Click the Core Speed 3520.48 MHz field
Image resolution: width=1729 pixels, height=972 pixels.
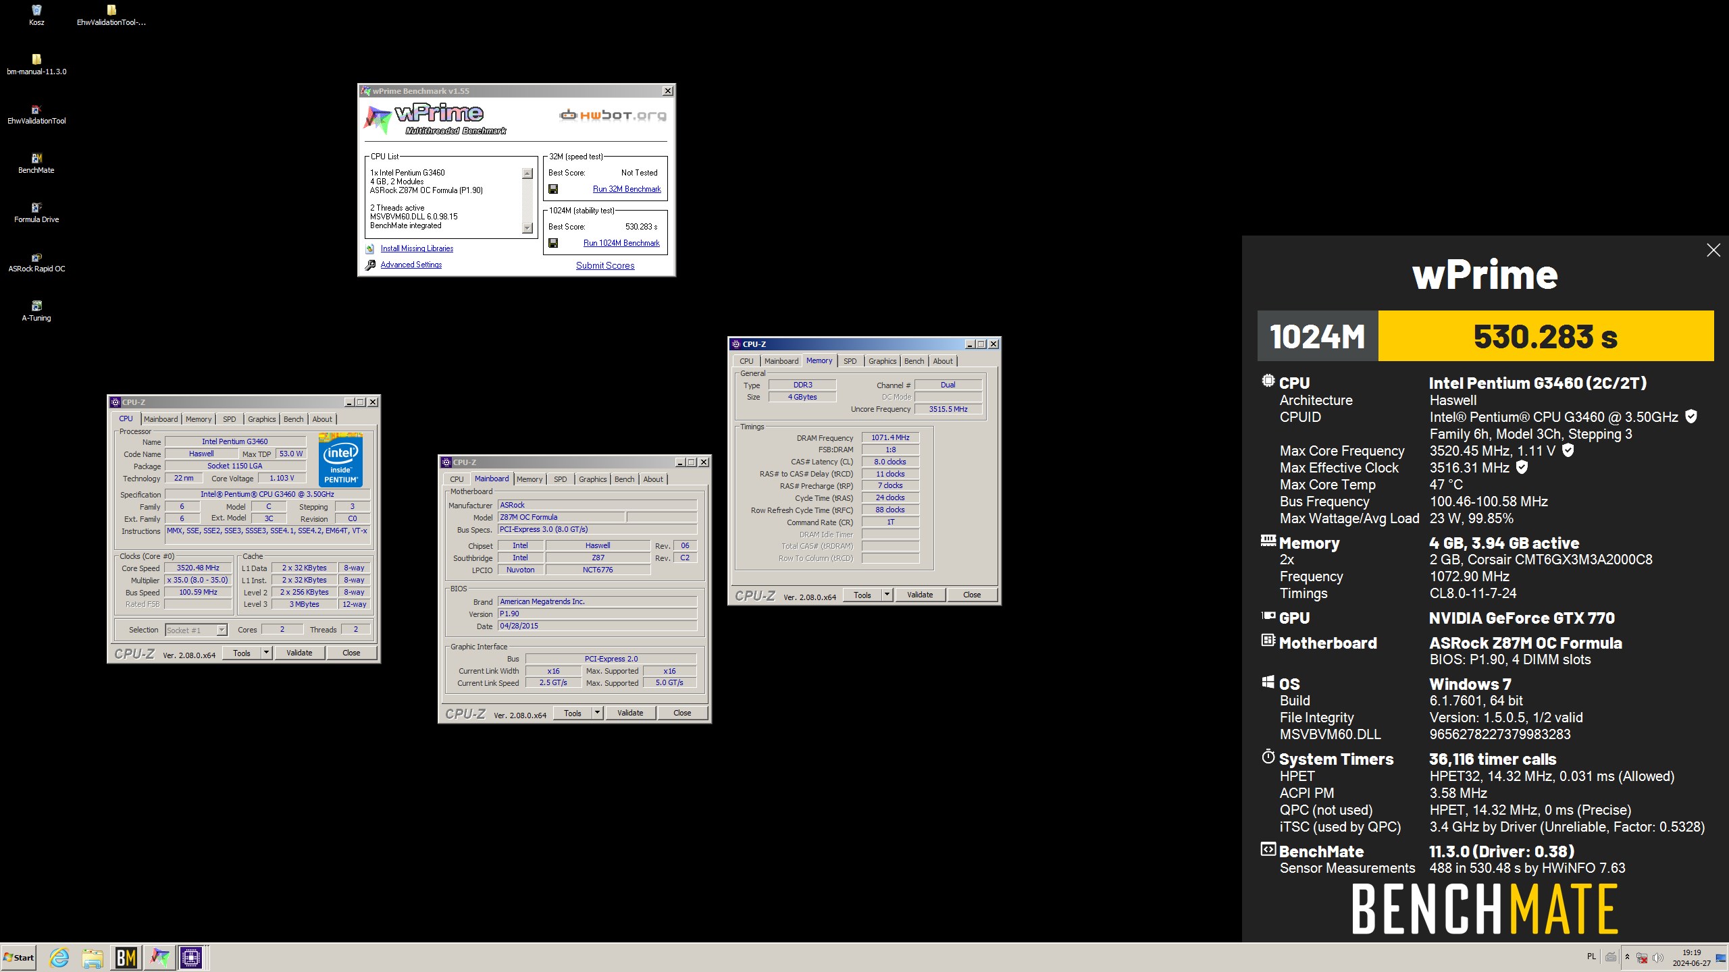(199, 568)
